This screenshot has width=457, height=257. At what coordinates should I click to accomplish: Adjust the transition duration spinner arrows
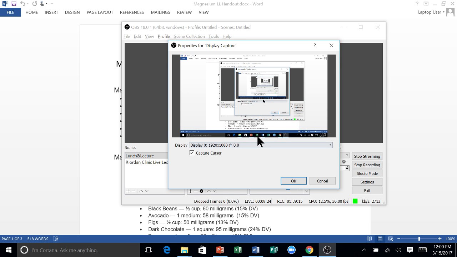pos(347,168)
